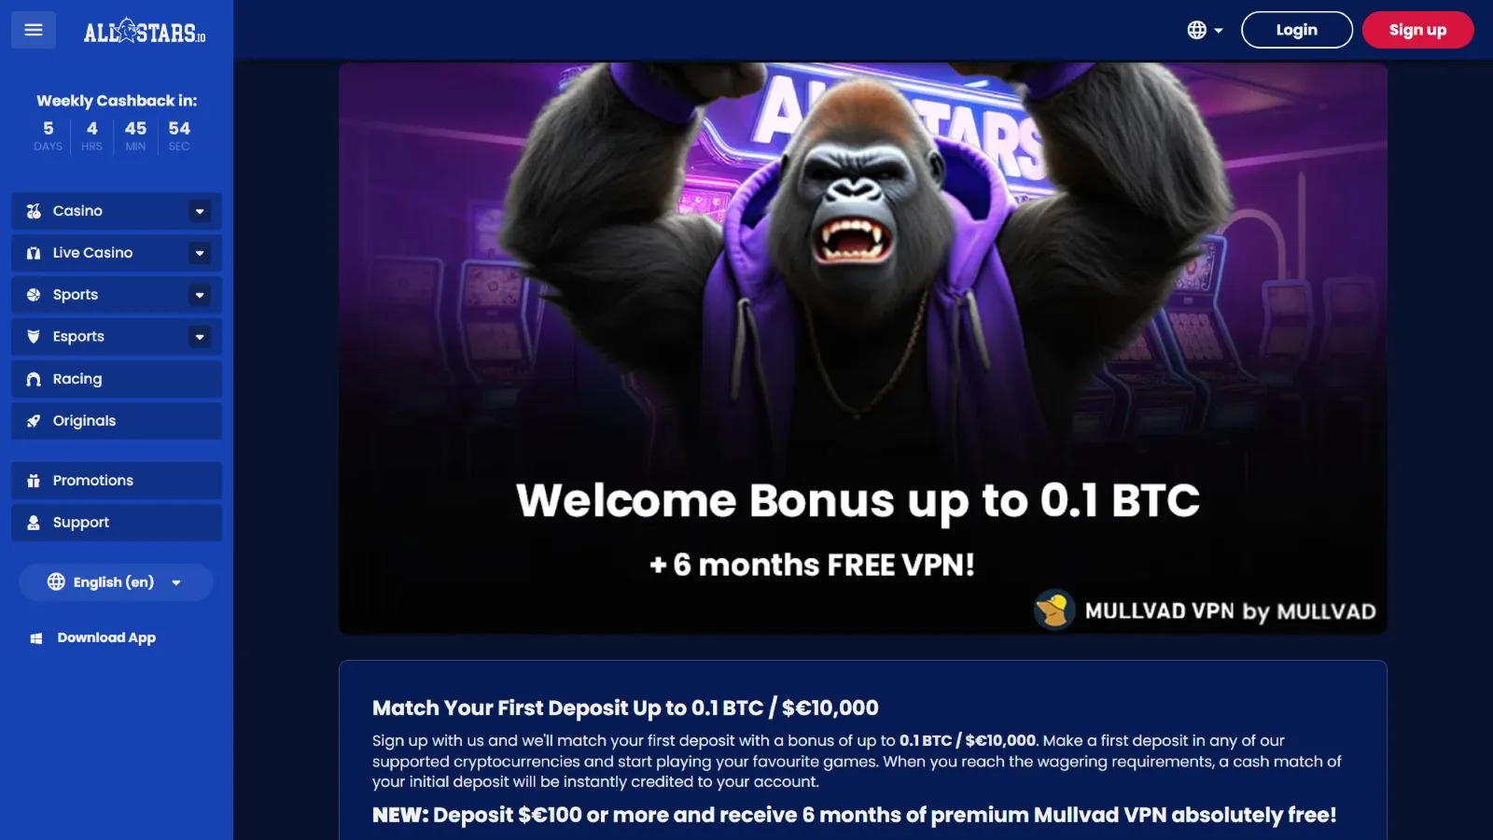Expand the Sports submenu arrow
This screenshot has width=1493, height=840.
[x=200, y=295]
